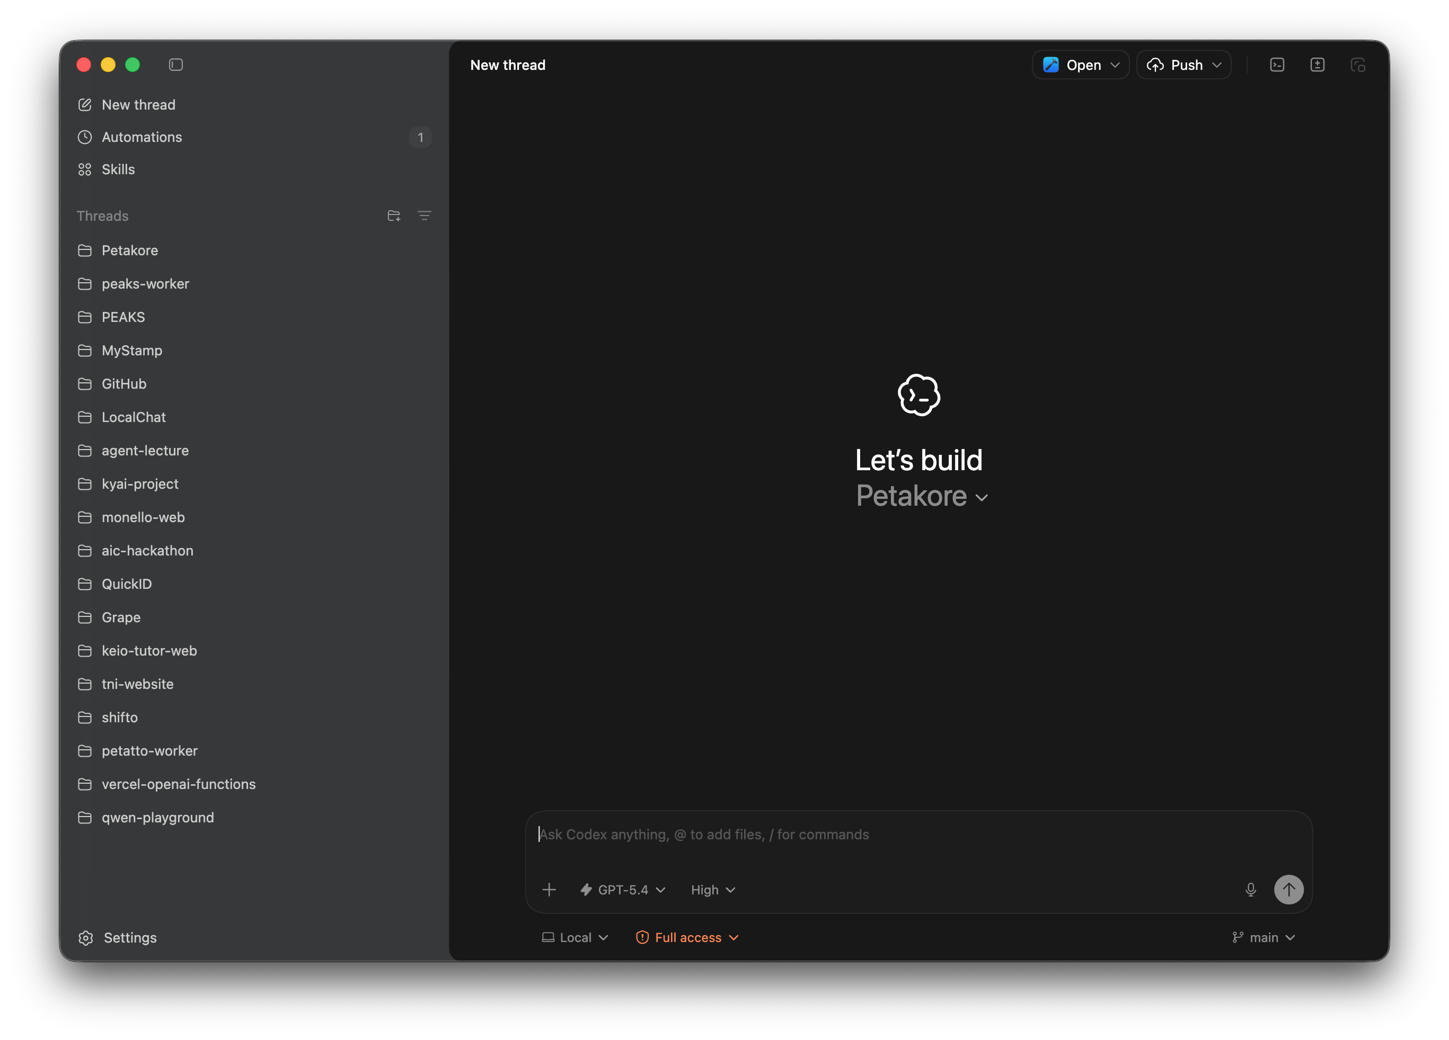Click the Push button

click(x=1174, y=65)
